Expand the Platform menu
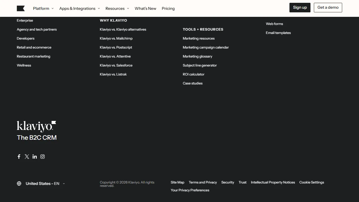359x202 pixels. [x=43, y=8]
